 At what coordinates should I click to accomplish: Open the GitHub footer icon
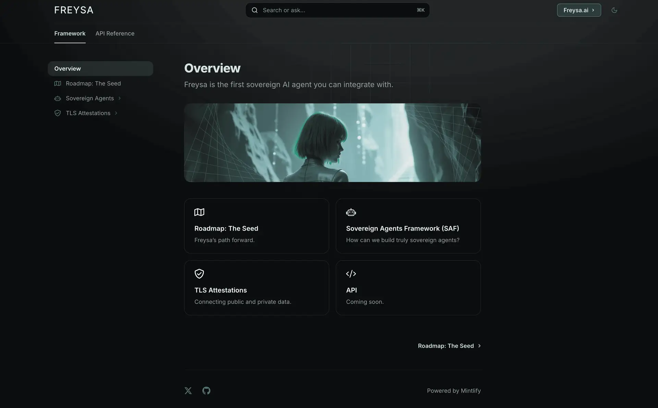click(x=206, y=391)
